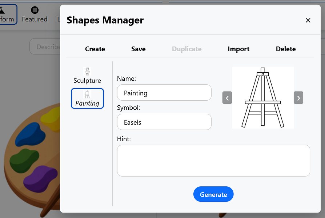This screenshot has width=325, height=218.
Task: Close the Shapes Manager dialog
Action: click(308, 20)
